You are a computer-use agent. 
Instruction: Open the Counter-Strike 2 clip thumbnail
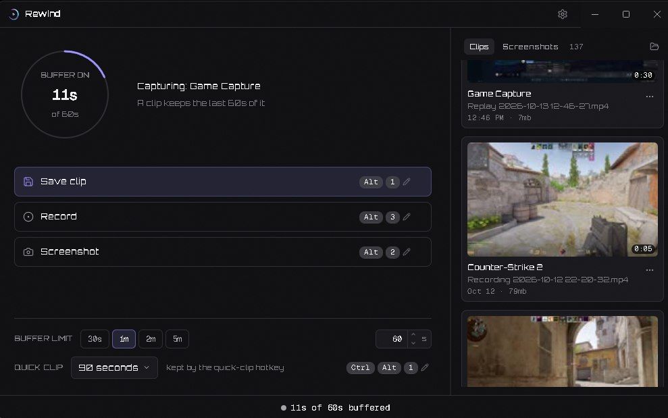pos(563,199)
